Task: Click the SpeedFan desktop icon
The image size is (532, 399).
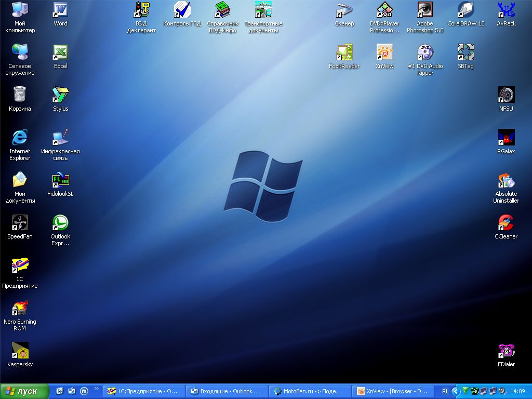Action: tap(20, 227)
